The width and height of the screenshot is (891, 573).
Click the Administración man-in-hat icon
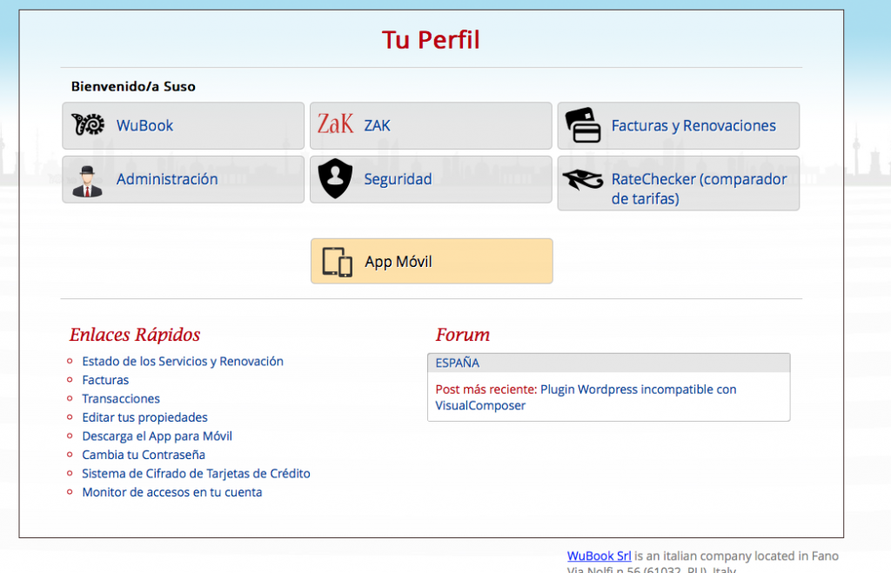point(88,181)
